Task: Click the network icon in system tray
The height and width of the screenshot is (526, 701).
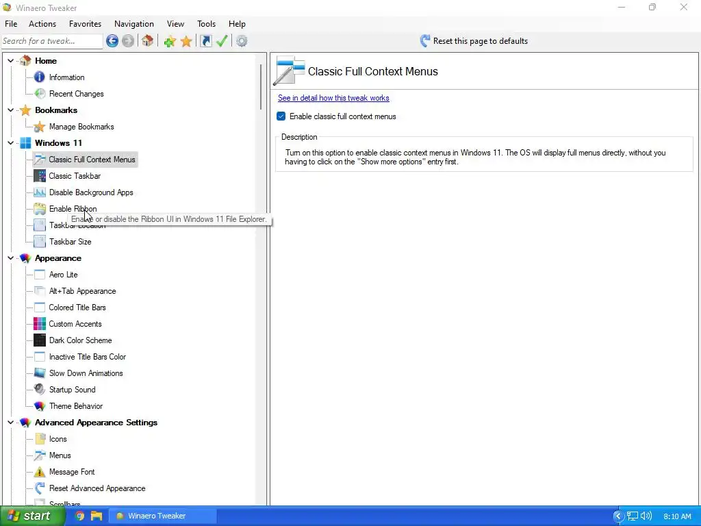Action: click(x=632, y=516)
